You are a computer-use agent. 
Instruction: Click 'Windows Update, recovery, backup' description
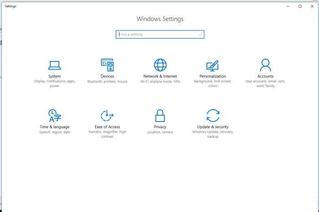tap(213, 134)
